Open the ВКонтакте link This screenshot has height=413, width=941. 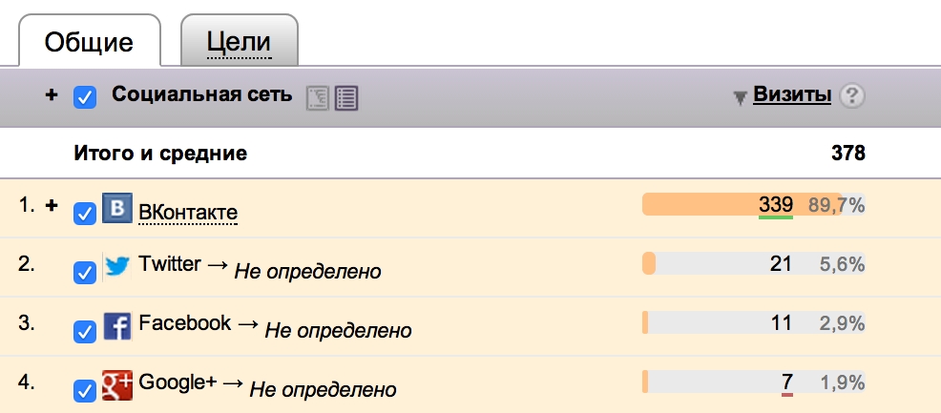(188, 211)
